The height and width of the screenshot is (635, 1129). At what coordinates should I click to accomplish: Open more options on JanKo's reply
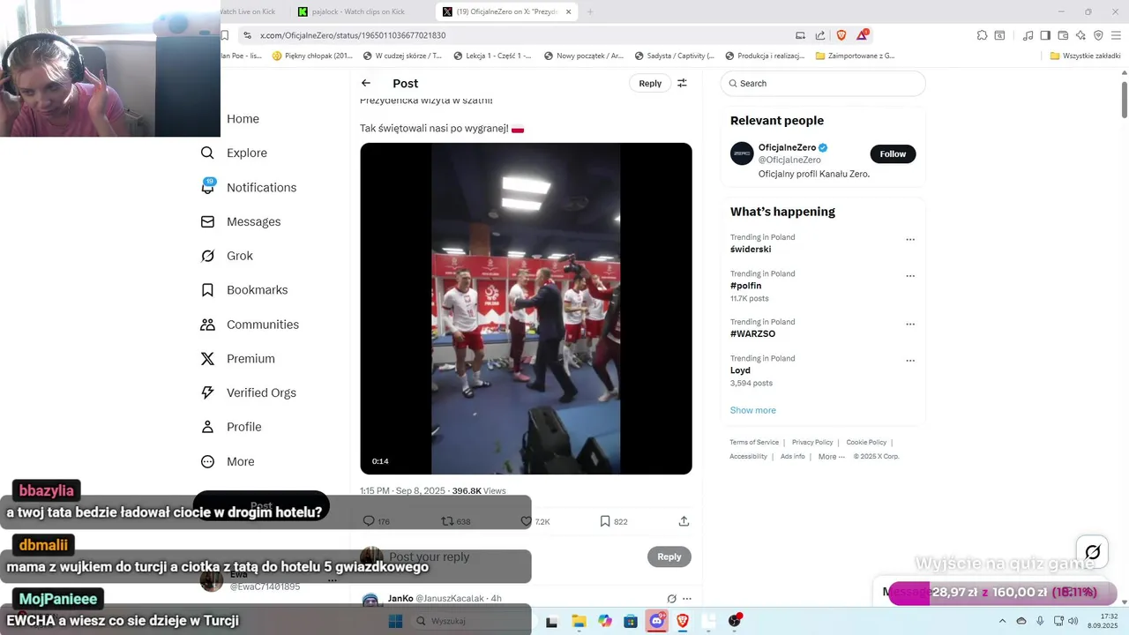tap(687, 599)
